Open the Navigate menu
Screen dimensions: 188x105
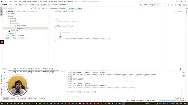[22, 1]
